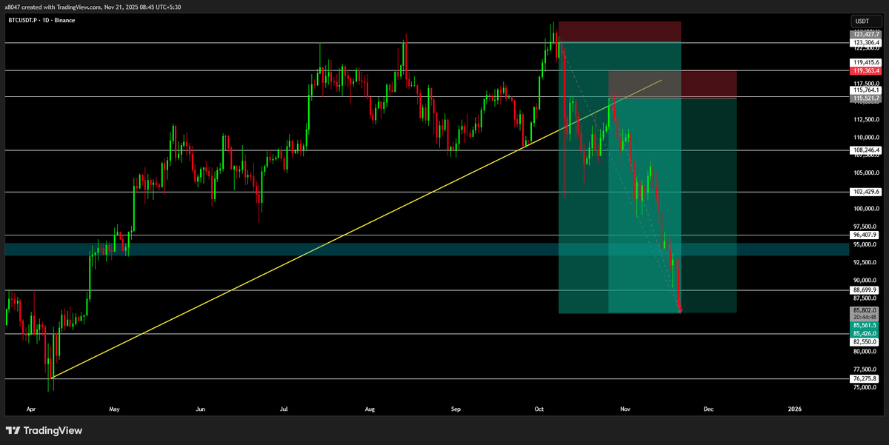This screenshot has width=889, height=445.
Task: Click the 95,000.0 axis tick
Action: [866, 244]
